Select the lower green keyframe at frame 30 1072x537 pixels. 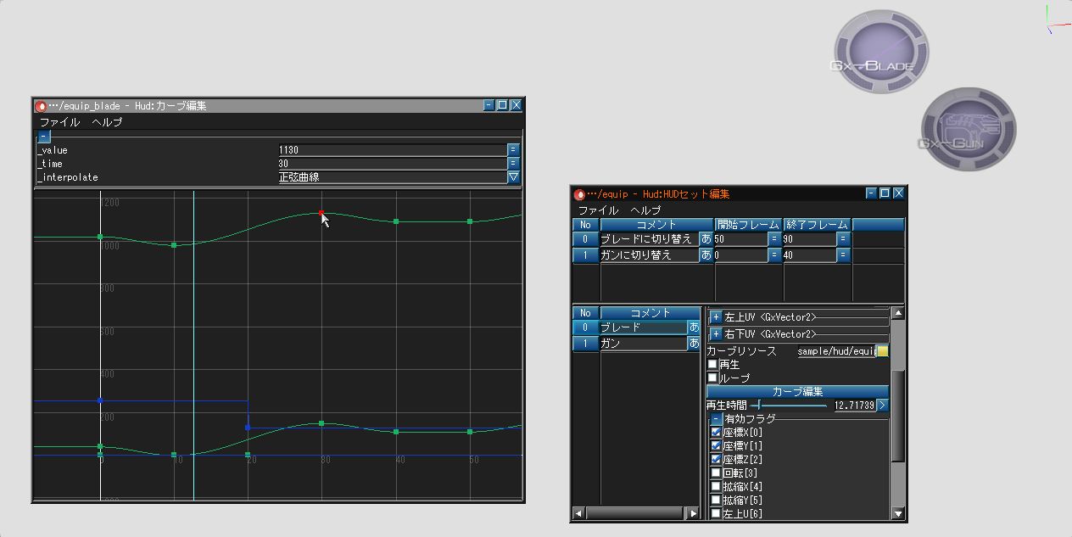(321, 422)
